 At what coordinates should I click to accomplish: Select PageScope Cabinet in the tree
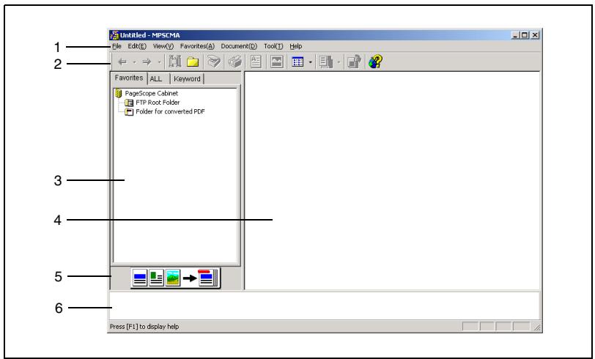152,93
